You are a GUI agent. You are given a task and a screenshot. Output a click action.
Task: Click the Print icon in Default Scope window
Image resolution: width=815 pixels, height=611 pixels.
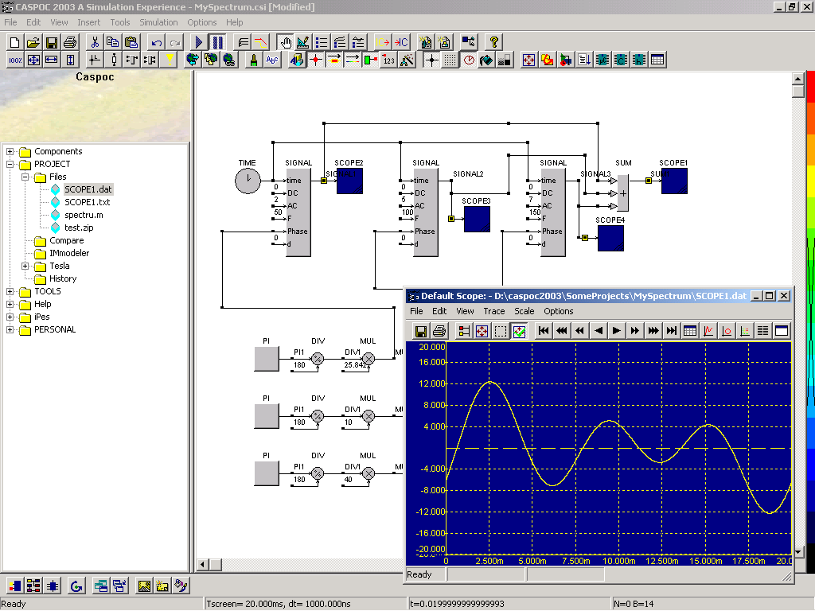(x=439, y=331)
